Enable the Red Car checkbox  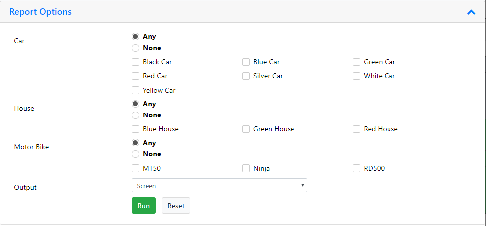tap(135, 76)
